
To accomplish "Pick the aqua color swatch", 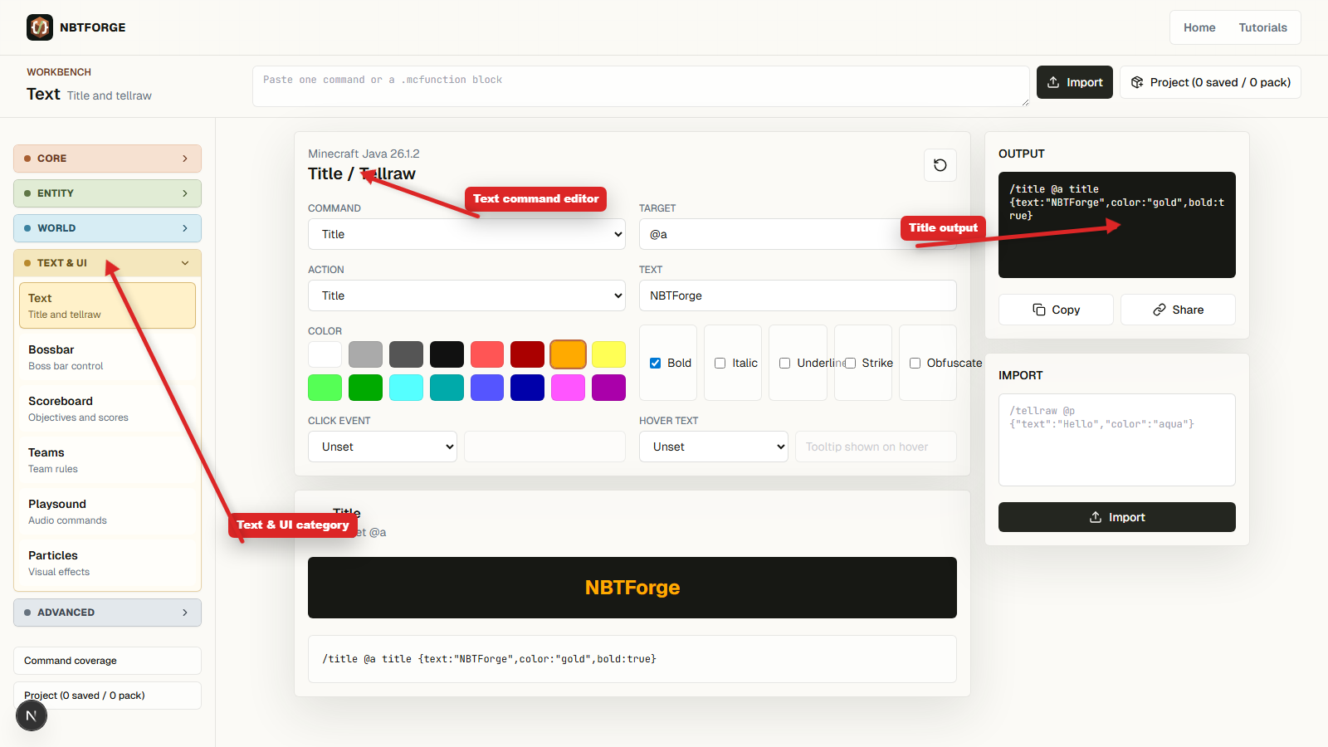I will coord(406,388).
